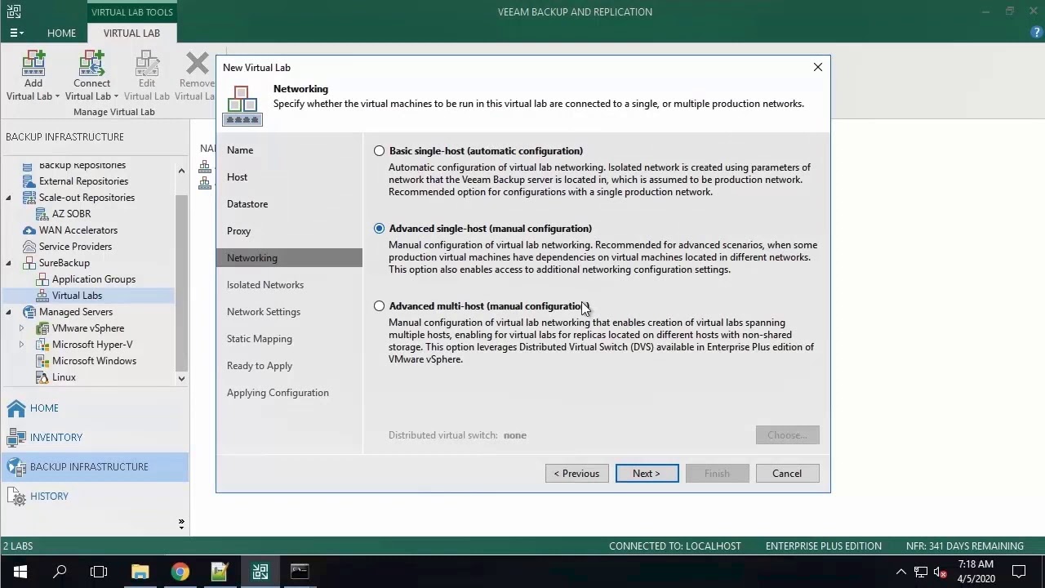Viewport: 1045px width, 588px height.
Task: Open the main hamburger menu button
Action: click(16, 33)
